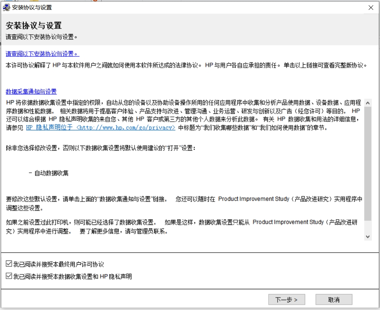Click the vertical scrollbar thumb
Screen dimensions: 380x310
coord(368,164)
